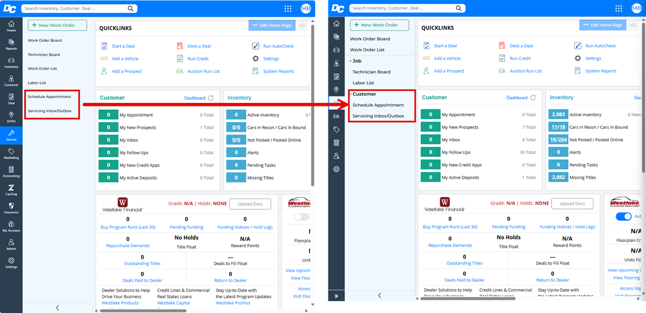Click New Work Order in the left screenshot
Viewport: 646px width, 313px height.
57,25
